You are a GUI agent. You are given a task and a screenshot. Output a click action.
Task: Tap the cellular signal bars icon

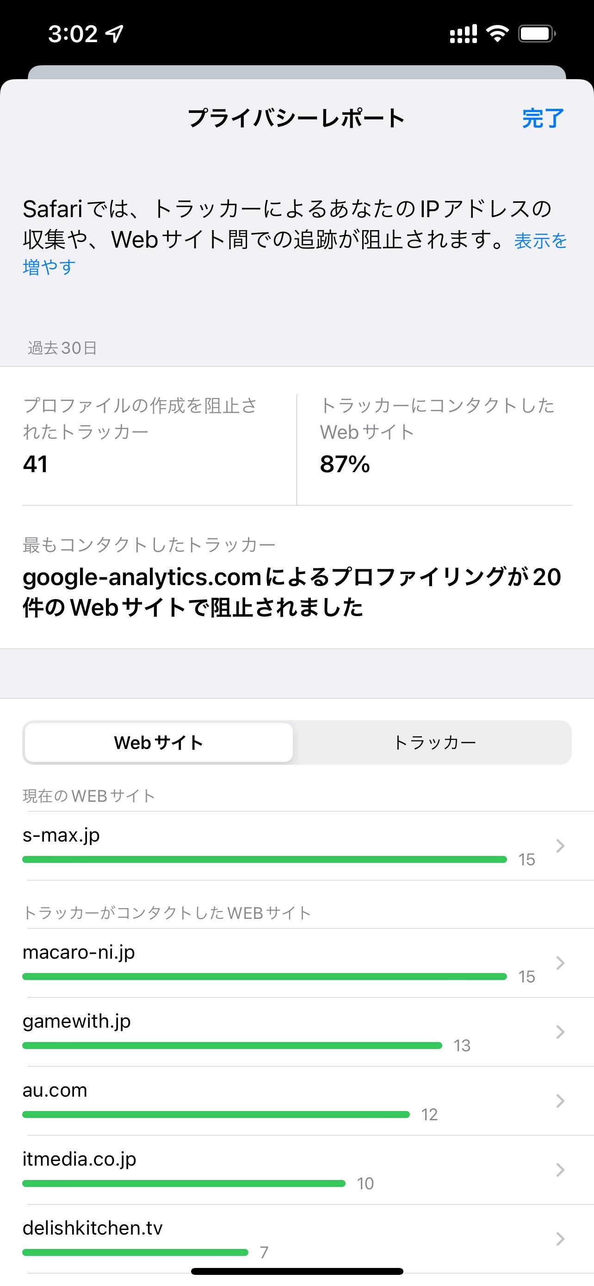click(x=463, y=34)
